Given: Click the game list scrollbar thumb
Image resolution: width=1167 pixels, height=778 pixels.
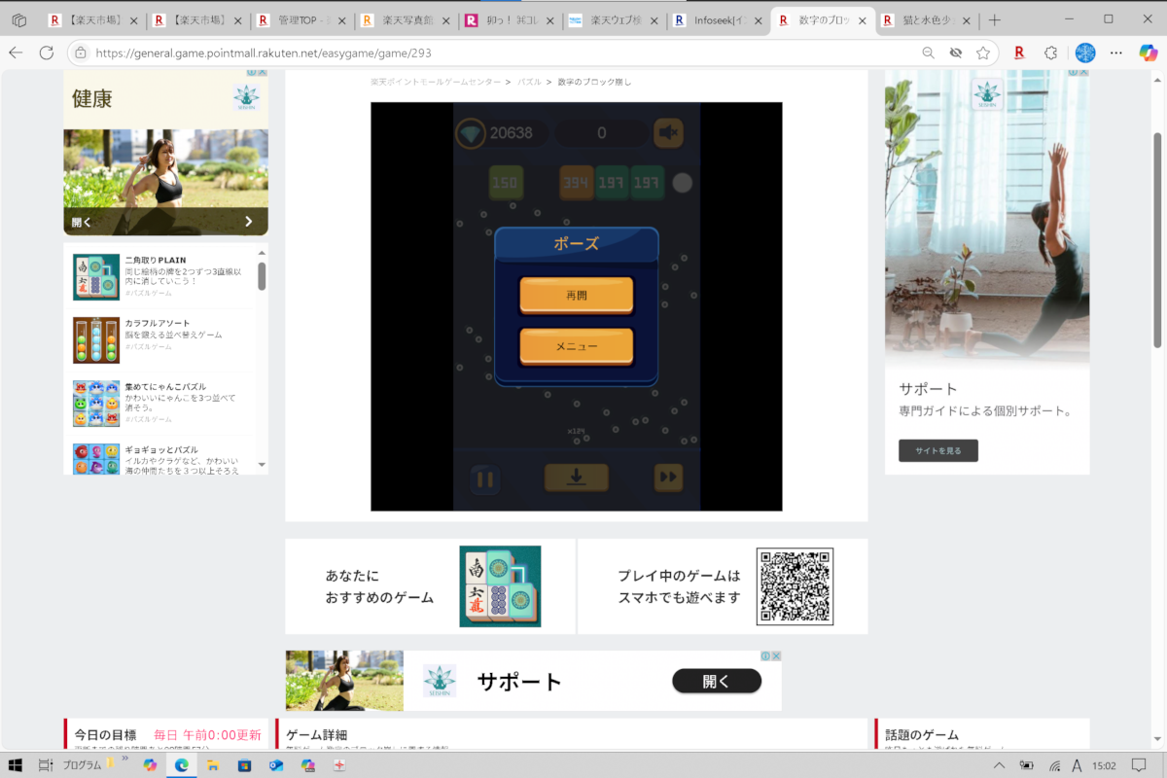Looking at the screenshot, I should click(x=262, y=276).
